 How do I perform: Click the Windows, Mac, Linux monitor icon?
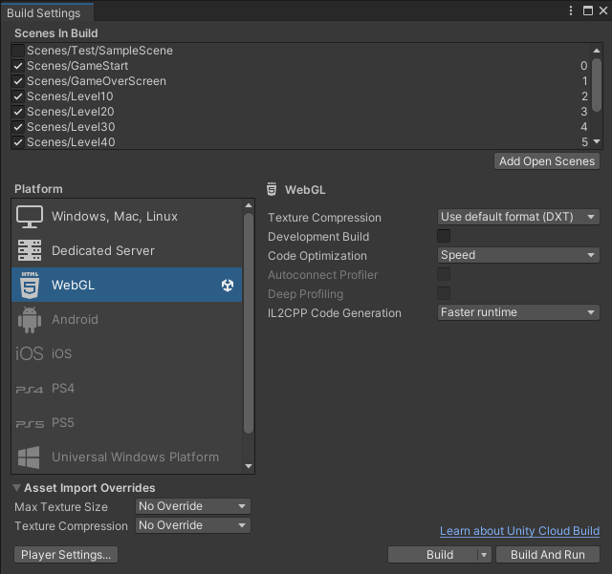point(30,217)
